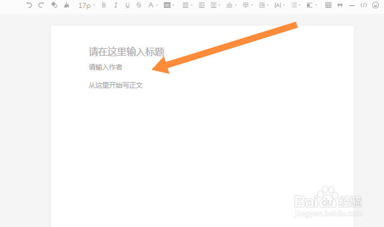This screenshot has height=227, width=384.
Task: Open the emoji picker
Action: click(376, 5)
